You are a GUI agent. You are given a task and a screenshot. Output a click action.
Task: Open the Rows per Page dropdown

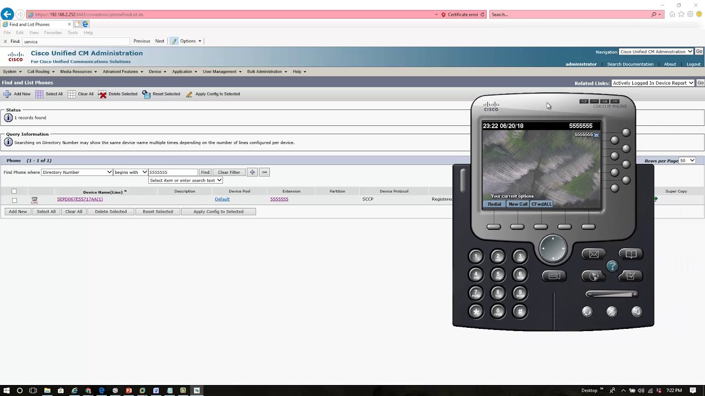pyautogui.click(x=687, y=161)
